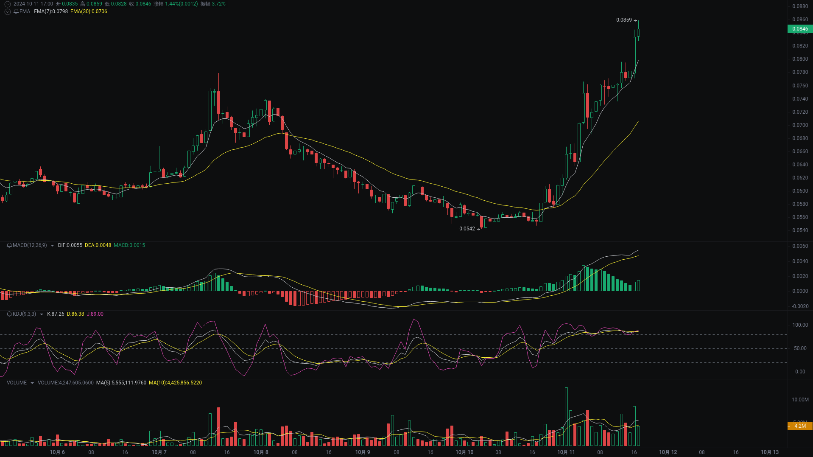The height and width of the screenshot is (457, 813).
Task: Click the J:89.00 value in KDJ panel
Action: click(96, 314)
